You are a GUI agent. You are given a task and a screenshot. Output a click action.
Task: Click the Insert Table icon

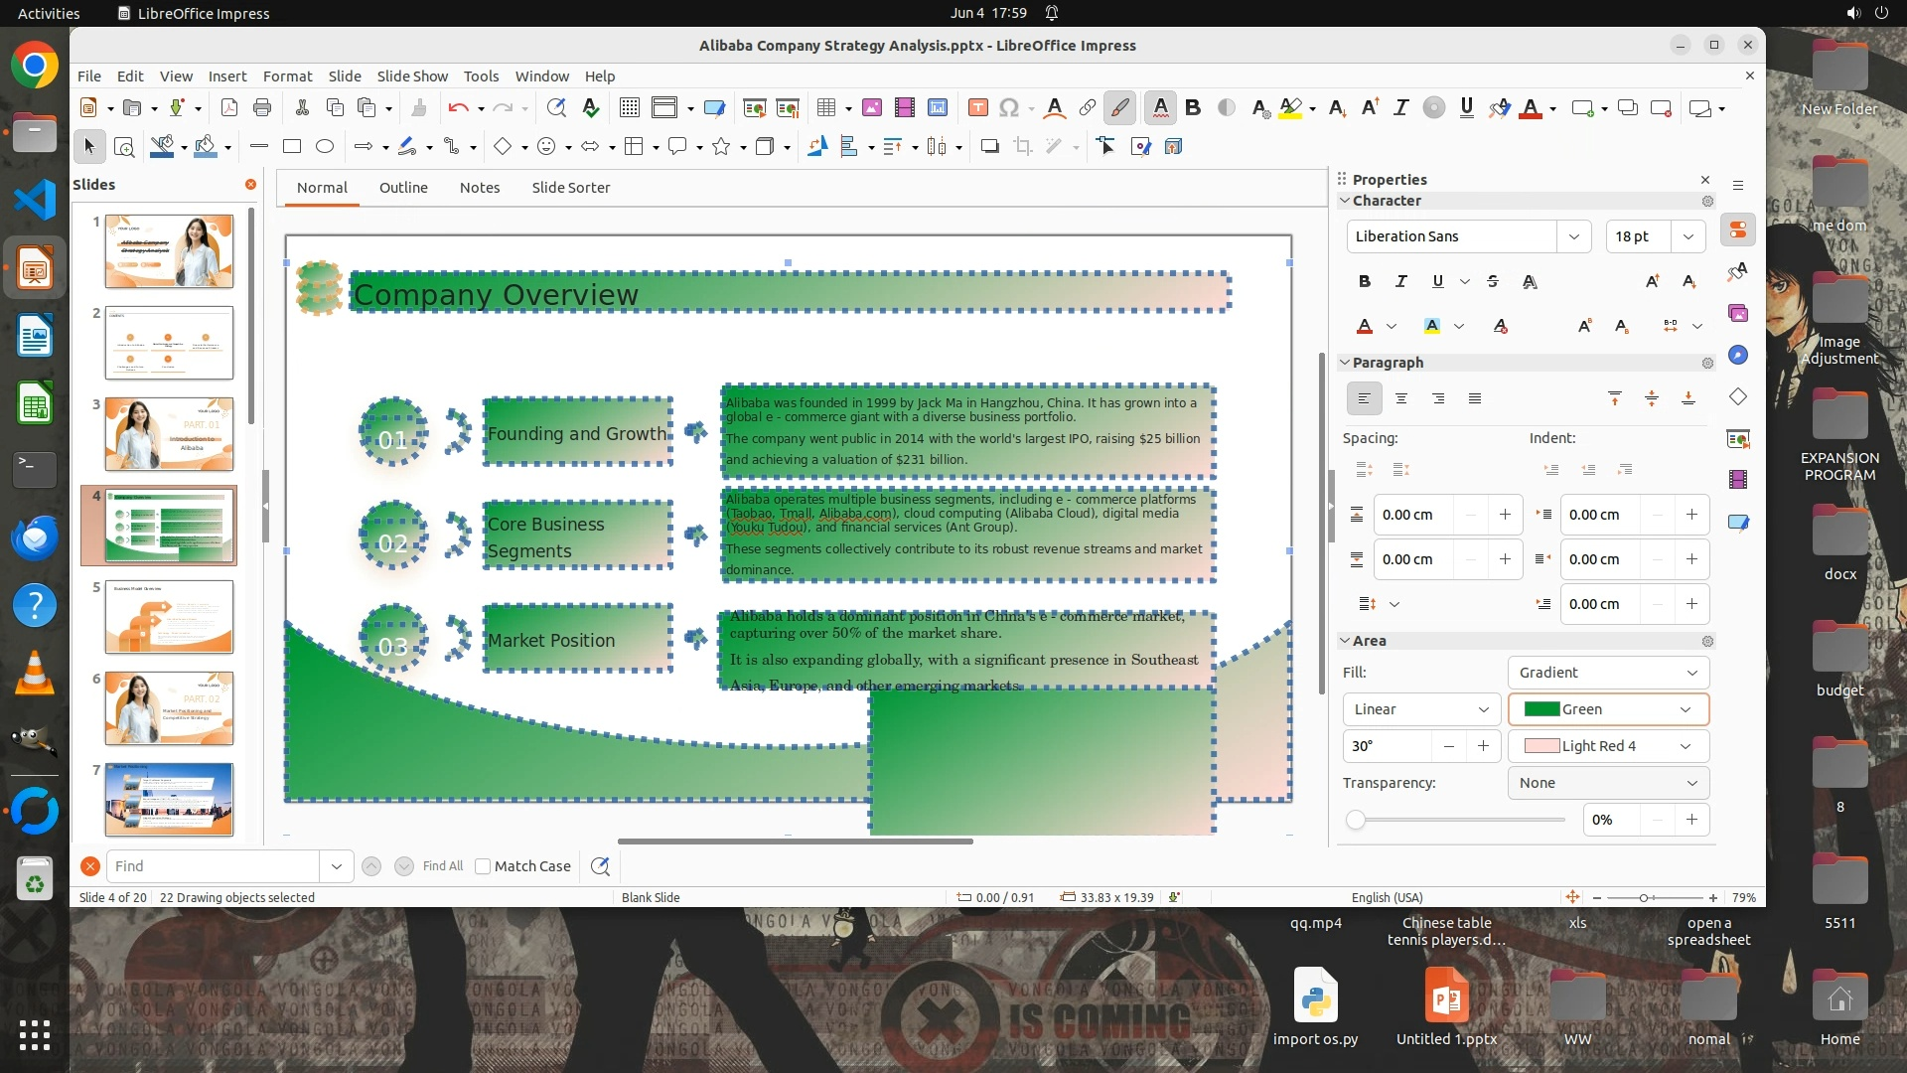pos(825,108)
